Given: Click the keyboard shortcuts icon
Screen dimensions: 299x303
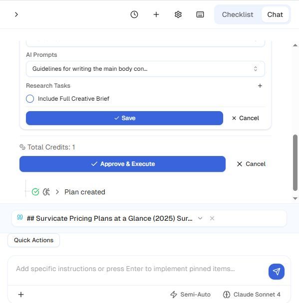Looking at the screenshot, I should [200, 14].
